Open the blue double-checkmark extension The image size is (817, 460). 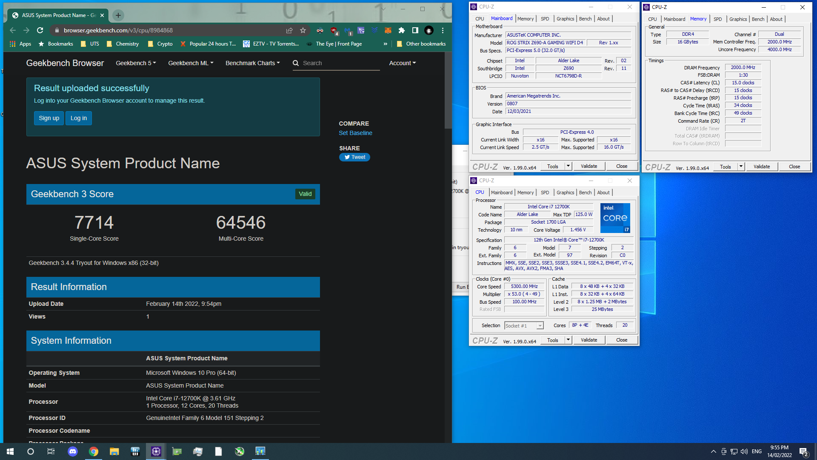[374, 30]
